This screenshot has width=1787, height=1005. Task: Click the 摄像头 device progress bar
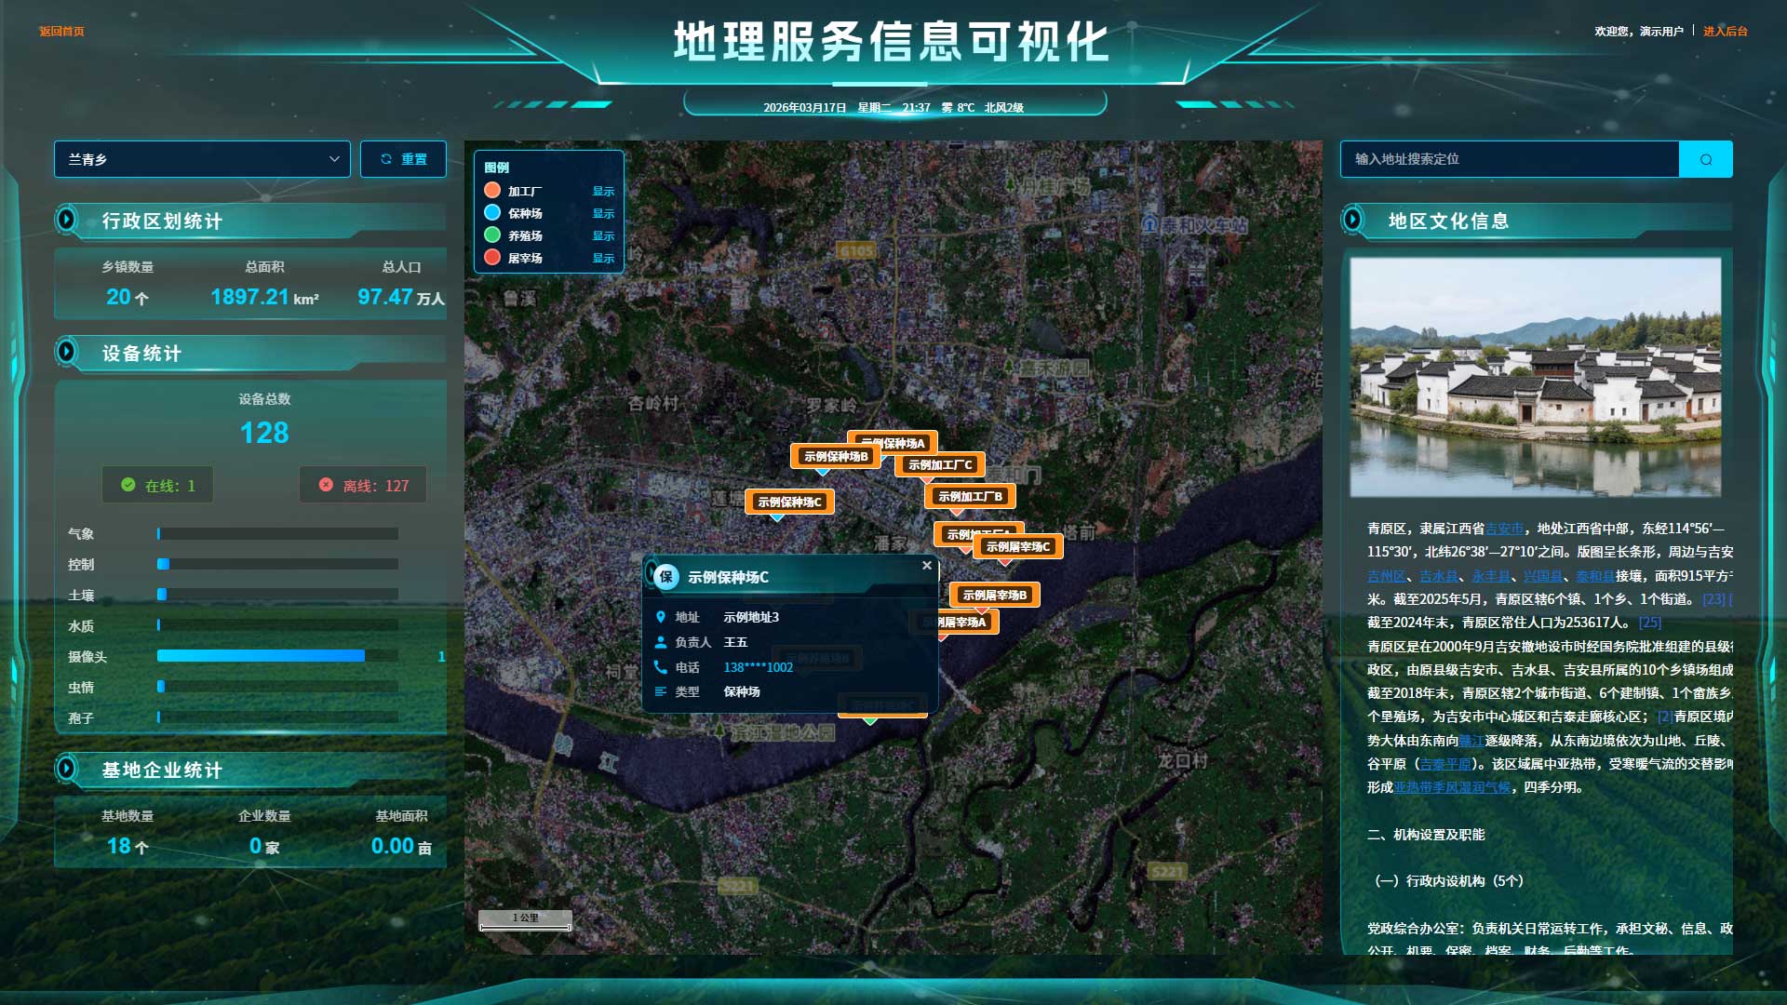point(277,656)
